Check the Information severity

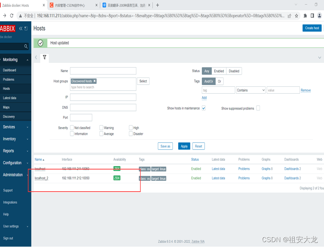[x=72, y=134]
